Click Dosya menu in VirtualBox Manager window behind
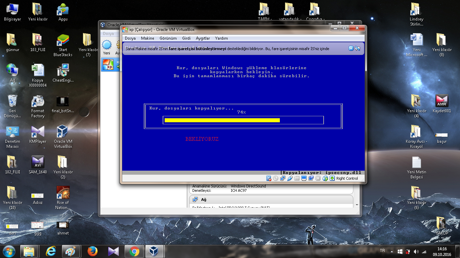 tap(108, 34)
